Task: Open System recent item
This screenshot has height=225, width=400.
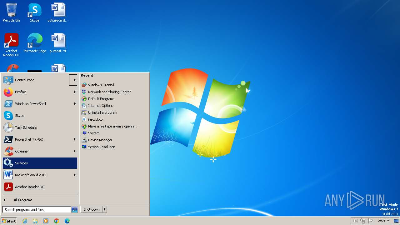Action: (x=90, y=133)
